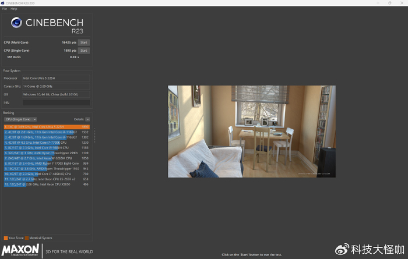Screen dimensions: 408x259
Task: Close the Cinebench window
Action: pos(402,3)
